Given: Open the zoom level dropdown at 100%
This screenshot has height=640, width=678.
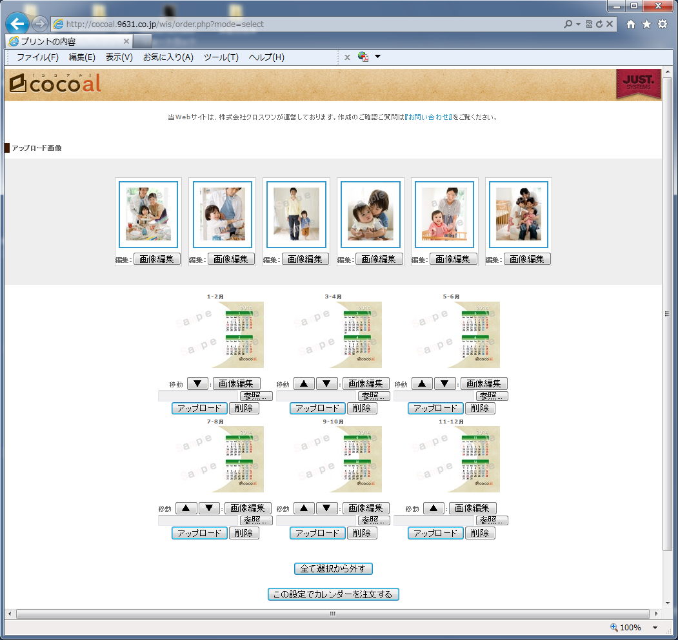Looking at the screenshot, I should (655, 628).
